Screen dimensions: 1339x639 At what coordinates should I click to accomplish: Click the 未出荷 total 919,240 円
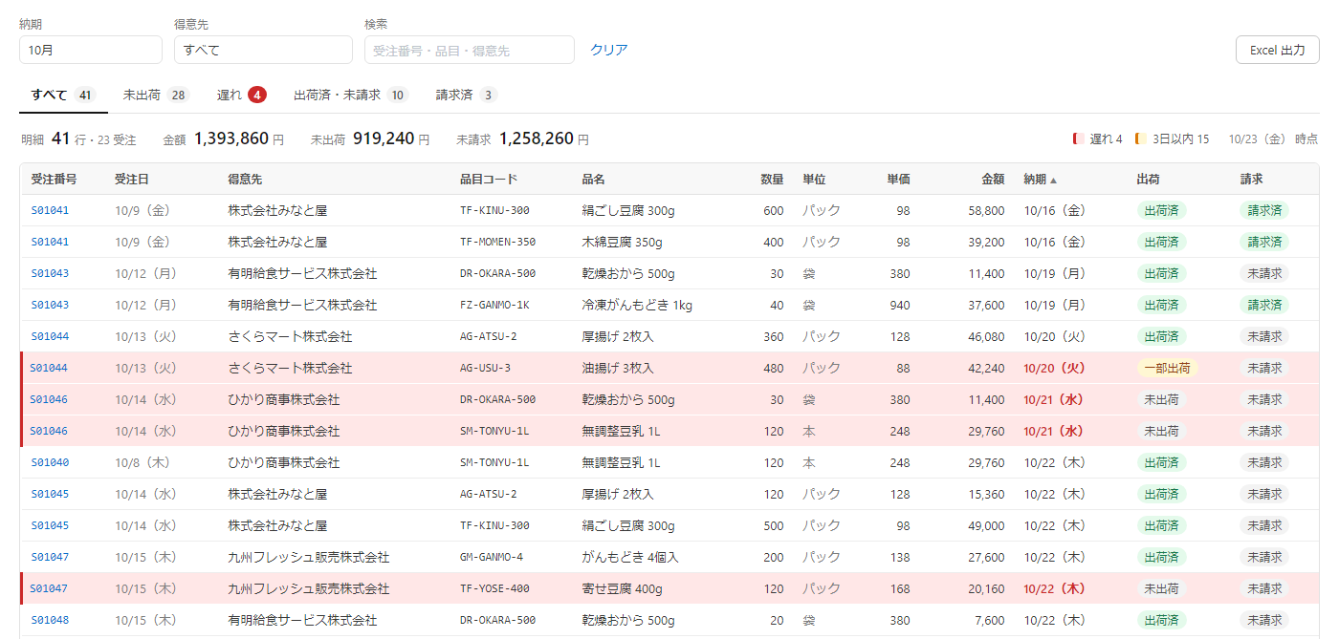click(369, 139)
